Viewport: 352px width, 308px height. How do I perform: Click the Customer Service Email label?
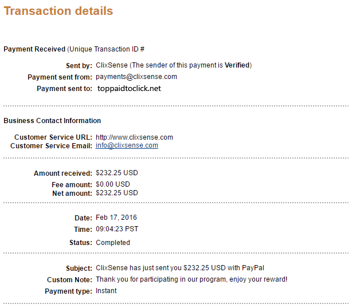click(51, 146)
